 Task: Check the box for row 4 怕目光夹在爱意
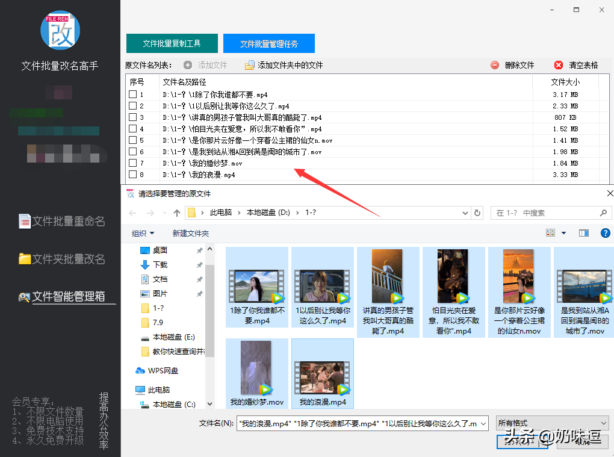click(133, 128)
